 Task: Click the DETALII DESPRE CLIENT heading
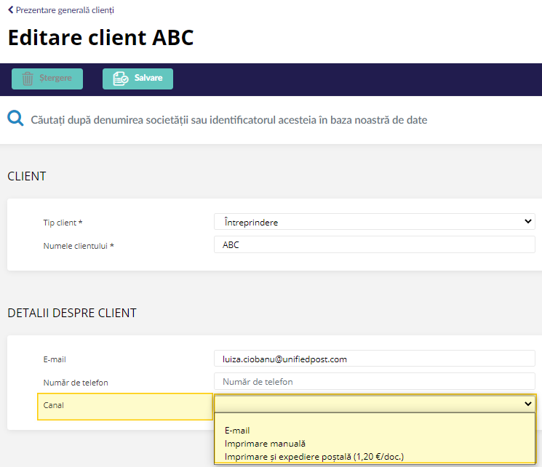pyautogui.click(x=72, y=313)
